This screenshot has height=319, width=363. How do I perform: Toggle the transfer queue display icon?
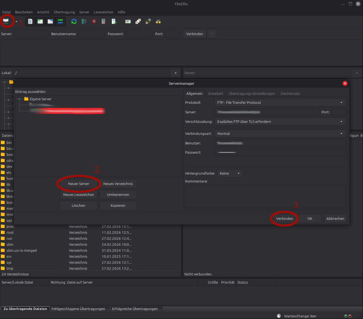[x=61, y=22]
